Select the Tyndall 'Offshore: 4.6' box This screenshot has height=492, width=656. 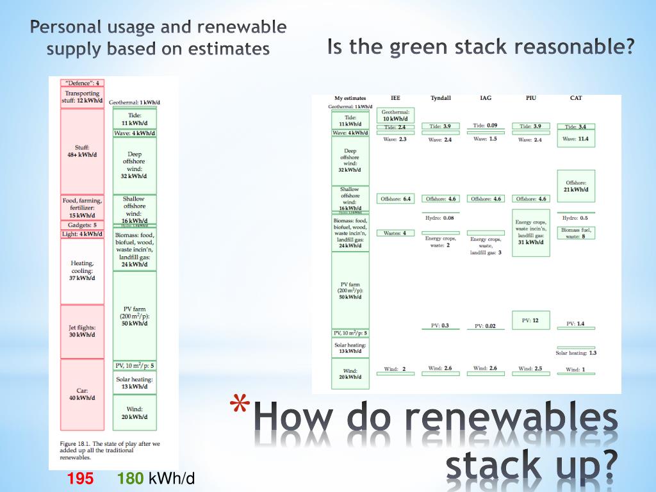(x=441, y=199)
